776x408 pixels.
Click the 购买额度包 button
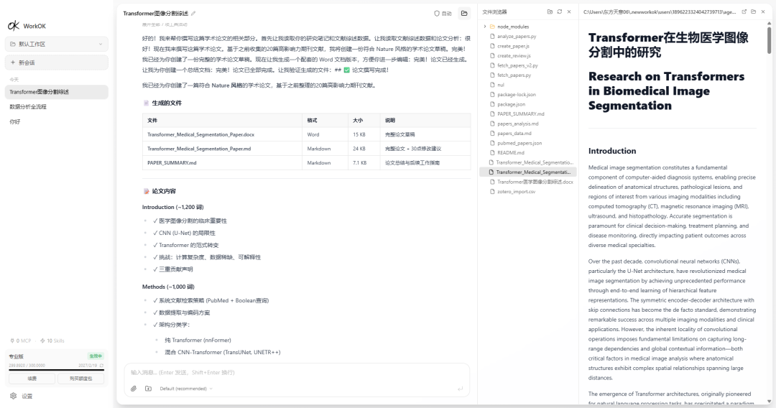coord(80,379)
